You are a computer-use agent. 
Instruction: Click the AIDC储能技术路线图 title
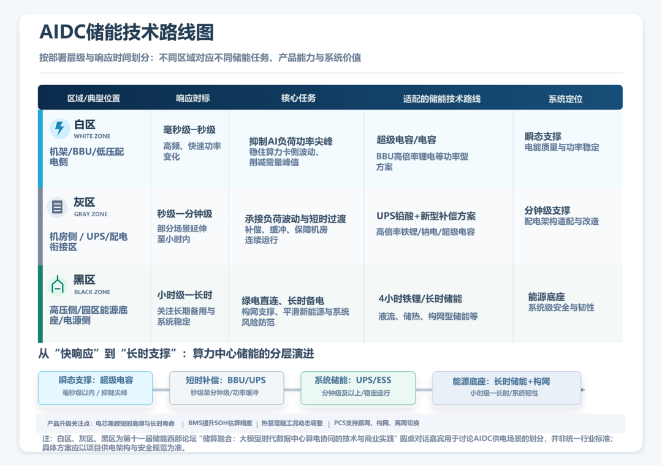pos(127,32)
